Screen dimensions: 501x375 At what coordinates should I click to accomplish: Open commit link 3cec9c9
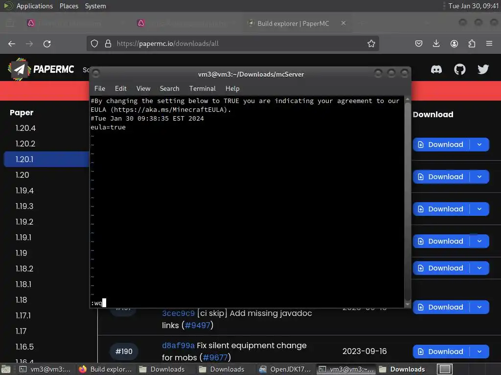pos(178,313)
